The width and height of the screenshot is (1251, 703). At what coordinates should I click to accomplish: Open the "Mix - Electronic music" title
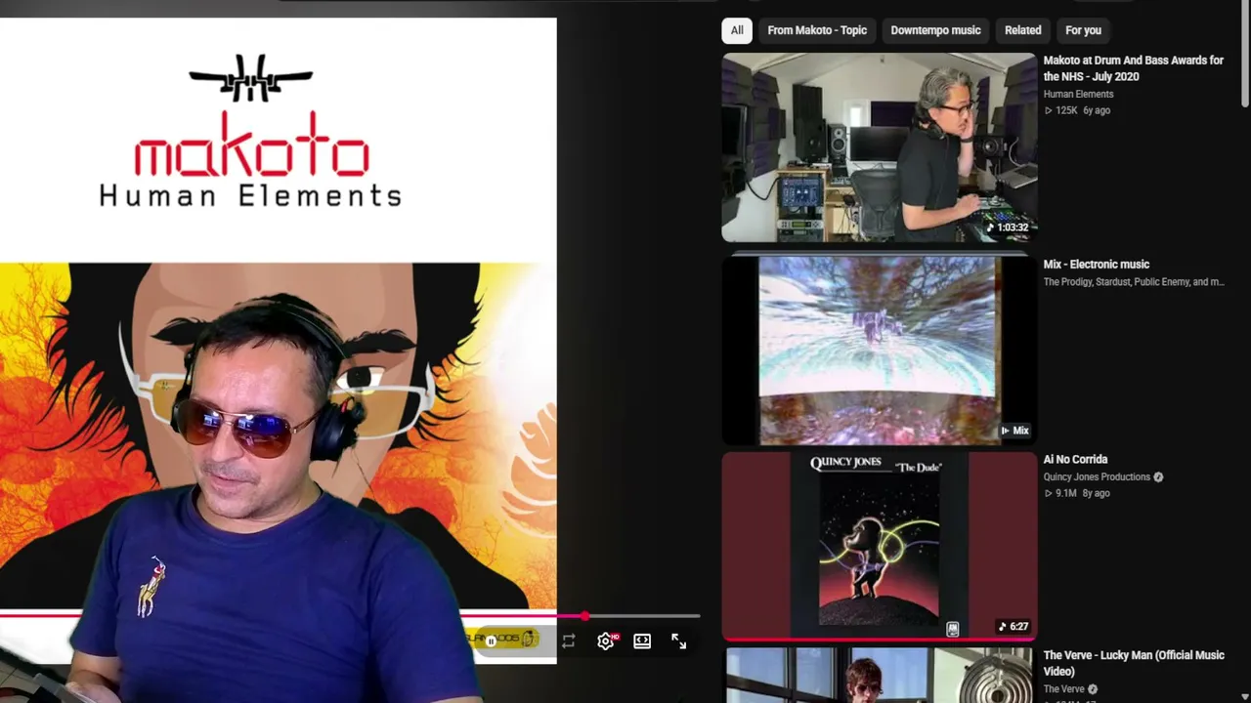[x=1096, y=265]
